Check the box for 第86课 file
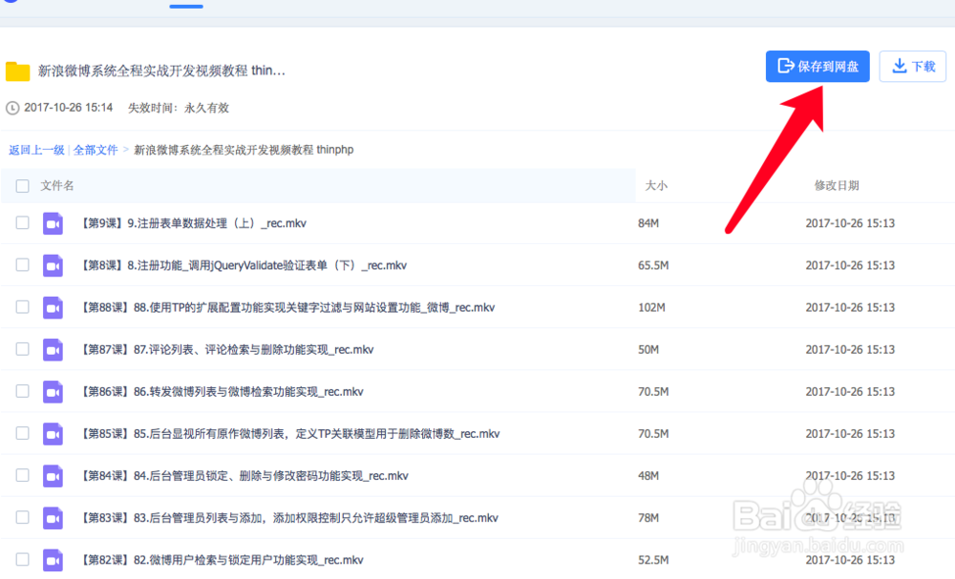Viewport: 955px width, 579px height. click(x=23, y=390)
